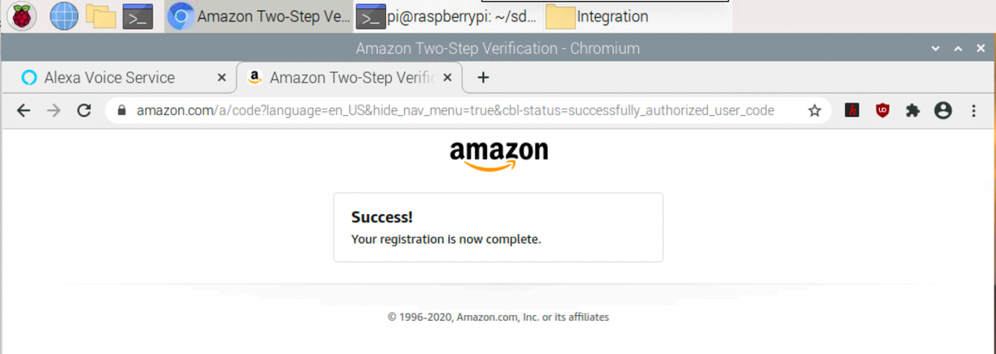Open the File Manager folders icon
This screenshot has width=996, height=354.
(x=100, y=16)
